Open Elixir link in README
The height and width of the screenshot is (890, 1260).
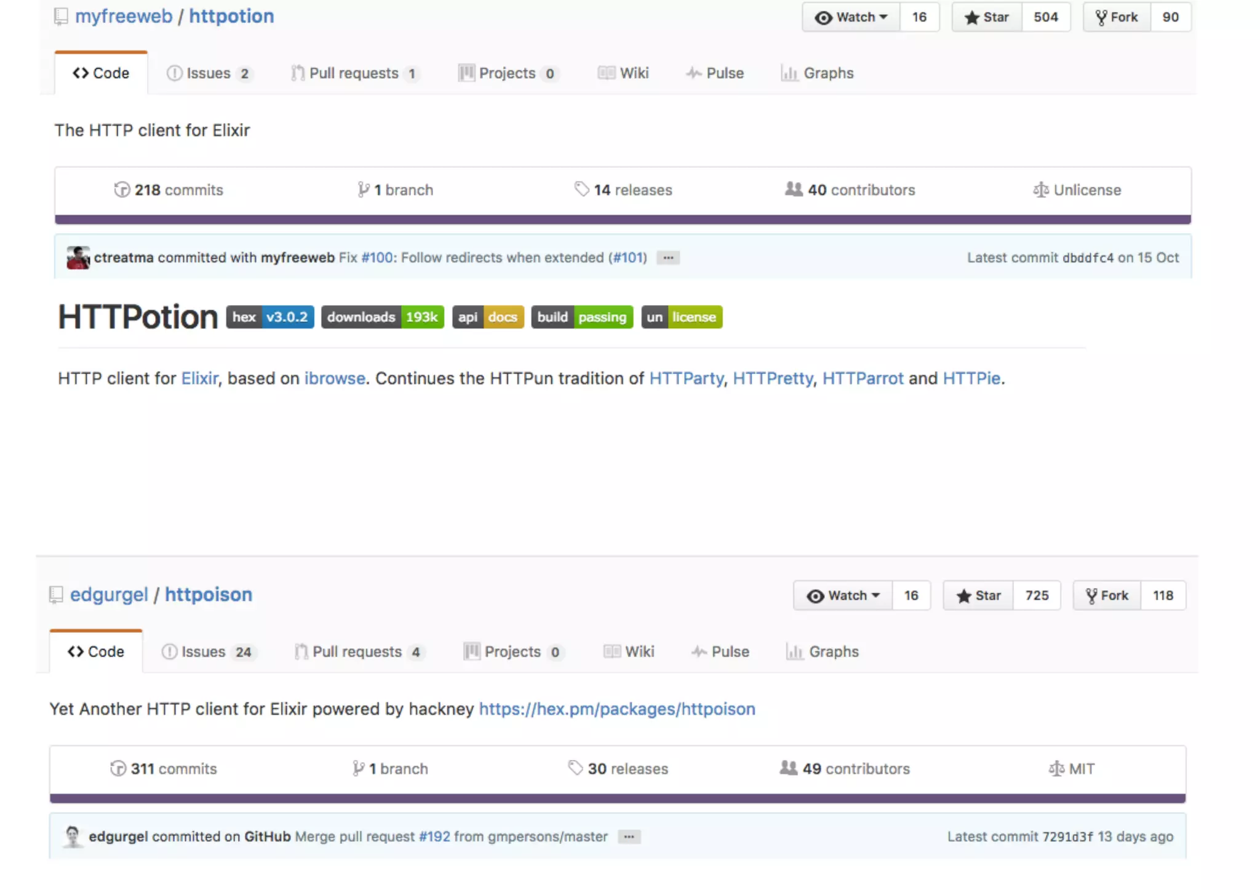(x=199, y=378)
